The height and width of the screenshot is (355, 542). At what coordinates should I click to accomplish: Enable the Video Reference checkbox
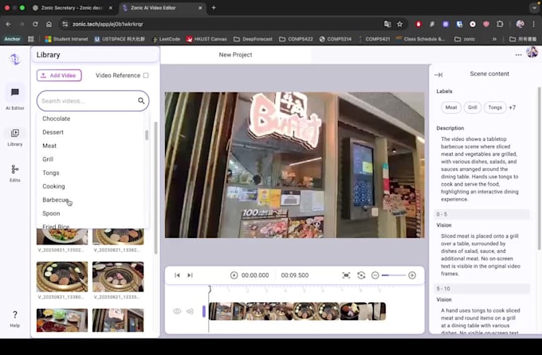[x=146, y=76]
